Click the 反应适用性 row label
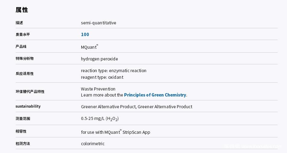This screenshot has width=287, height=153. pos(24,73)
